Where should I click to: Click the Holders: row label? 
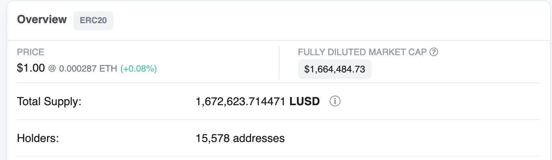point(38,139)
